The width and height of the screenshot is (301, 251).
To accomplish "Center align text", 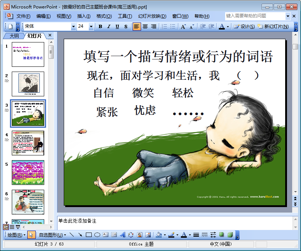I will (145, 26).
